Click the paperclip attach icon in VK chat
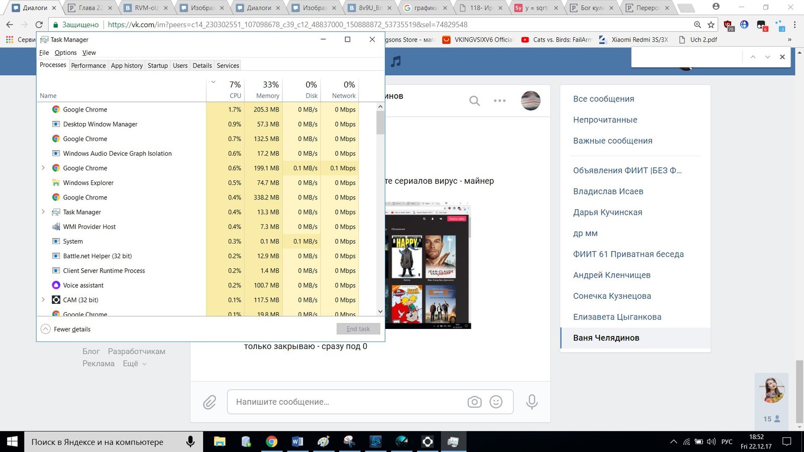 [x=210, y=402]
